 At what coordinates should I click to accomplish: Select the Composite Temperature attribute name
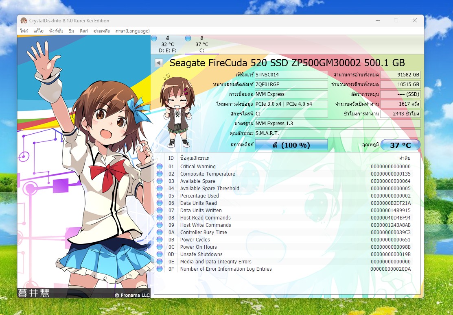208,174
